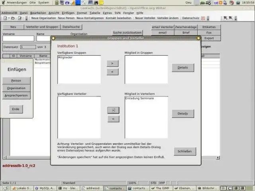Click the Fax button
This screenshot has width=255, height=191.
[209, 33]
